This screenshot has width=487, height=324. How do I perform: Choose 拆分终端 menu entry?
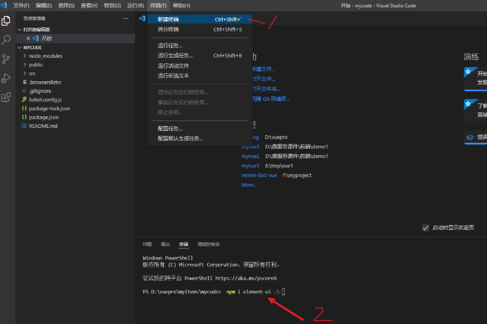200,30
